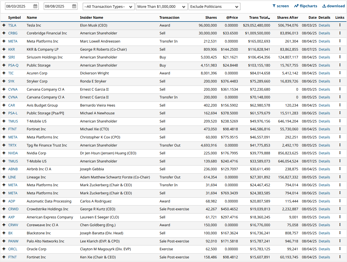Image resolution: width=347 pixels, height=262 pixels.
Task: Open the three-dot links menu for Avis Budget Group row
Action: 340,105
